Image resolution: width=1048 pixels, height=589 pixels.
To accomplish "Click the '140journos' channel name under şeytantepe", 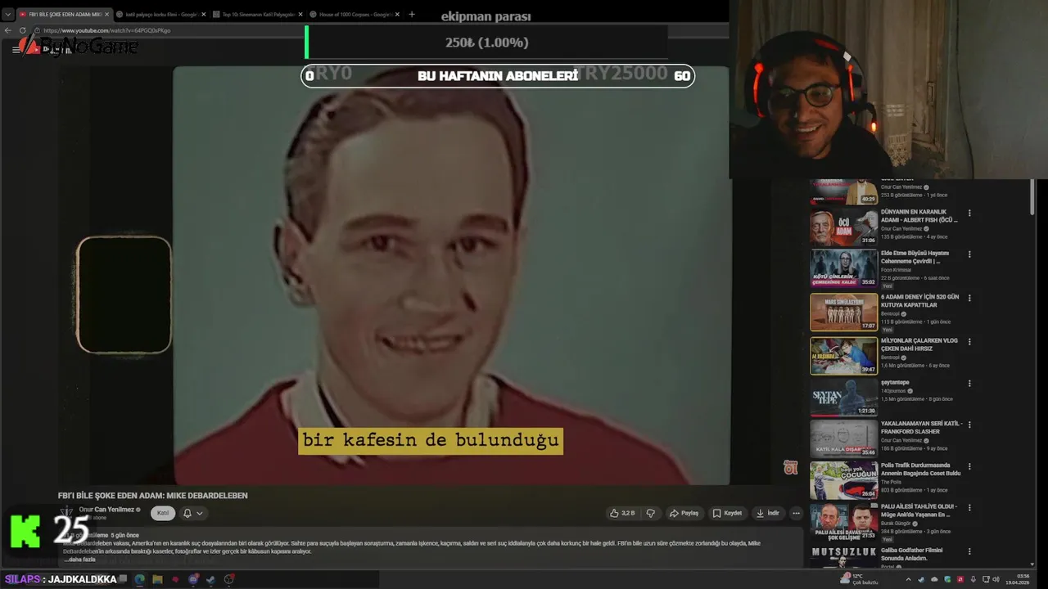I will pyautogui.click(x=893, y=391).
